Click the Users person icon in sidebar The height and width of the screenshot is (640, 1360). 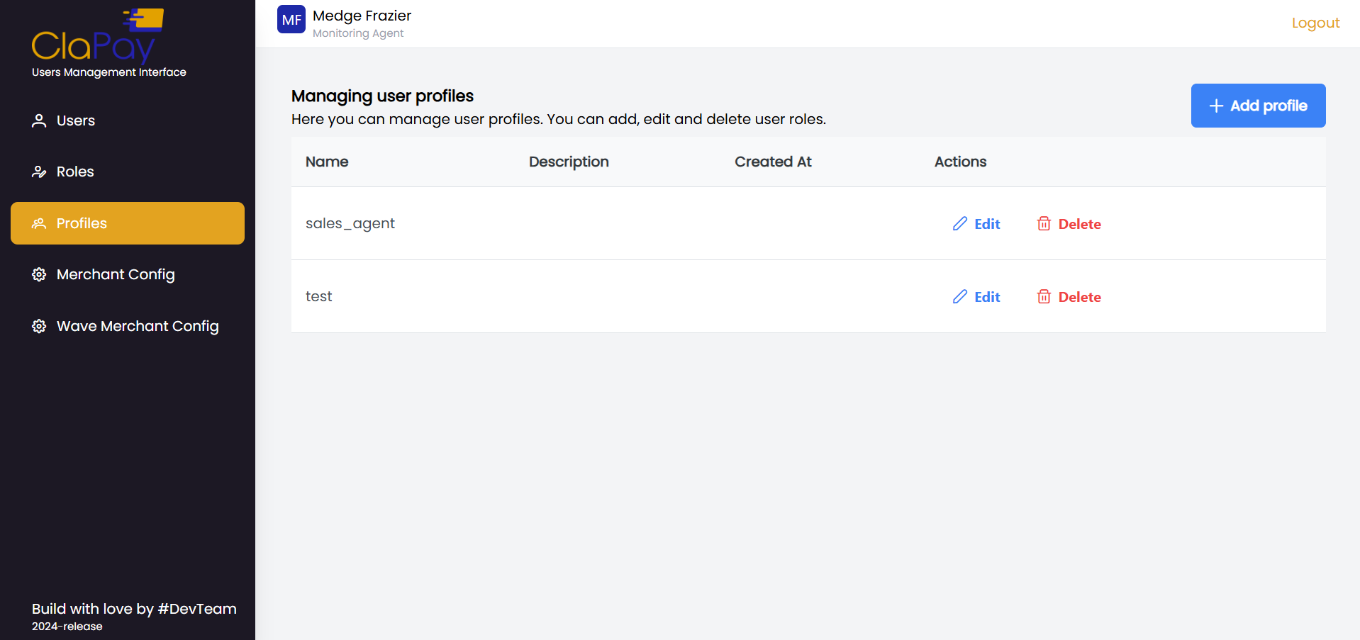point(39,120)
